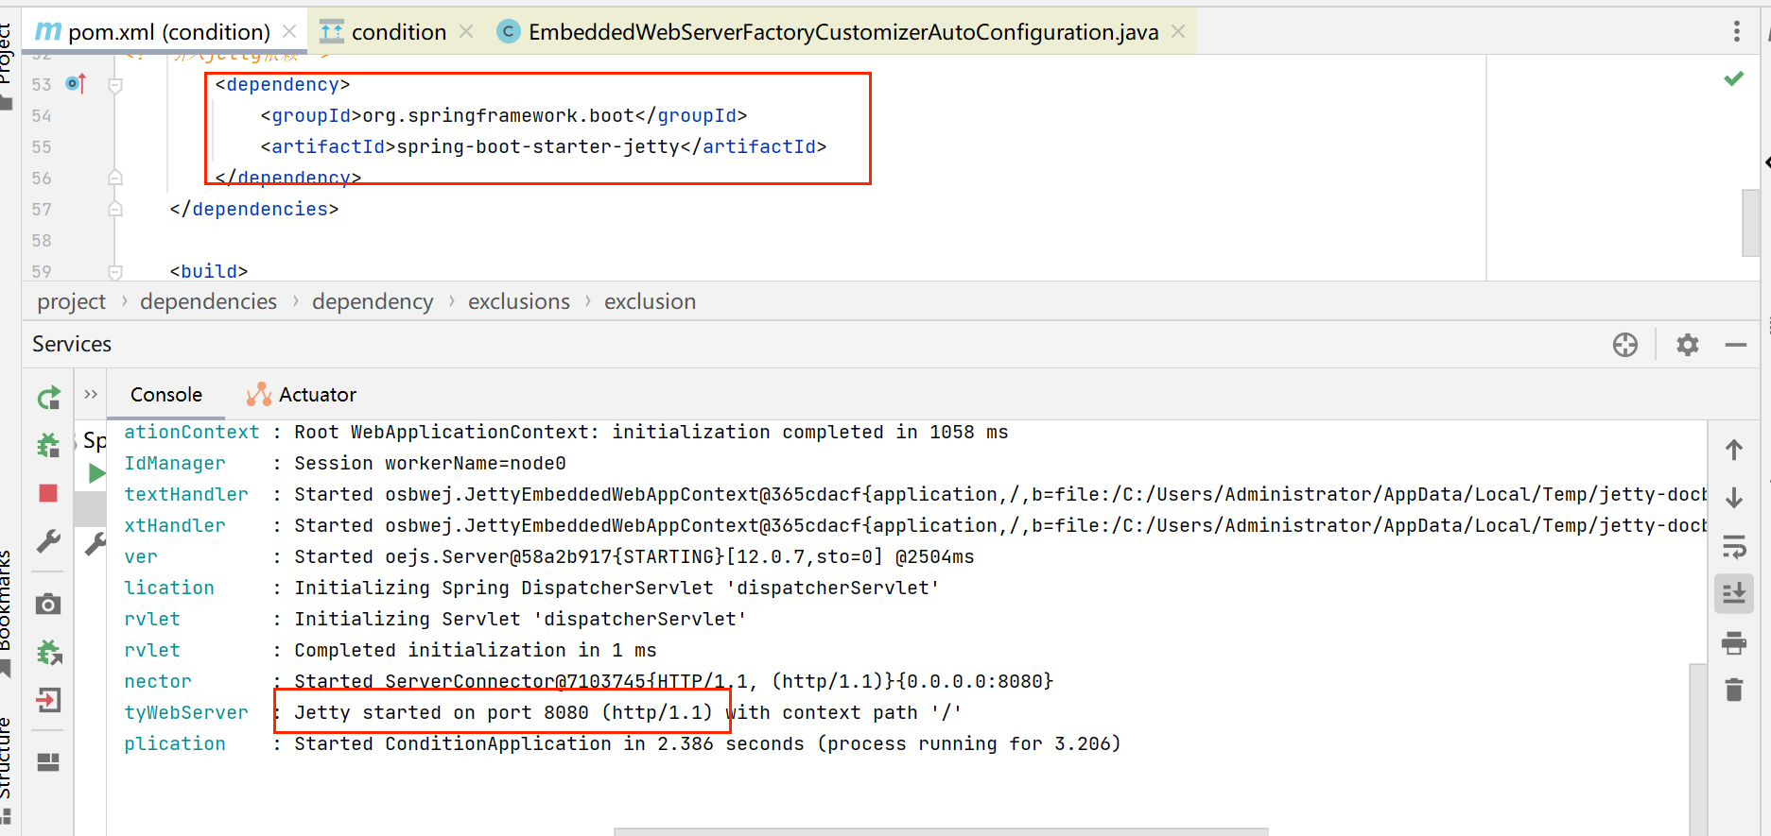Hide the Services tool window
The width and height of the screenshot is (1771, 836).
[1735, 345]
